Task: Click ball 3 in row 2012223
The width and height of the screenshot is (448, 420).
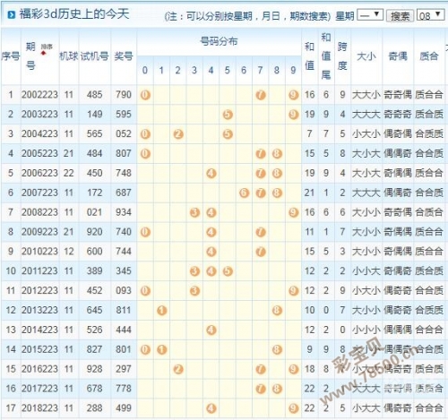Action: [x=194, y=291]
